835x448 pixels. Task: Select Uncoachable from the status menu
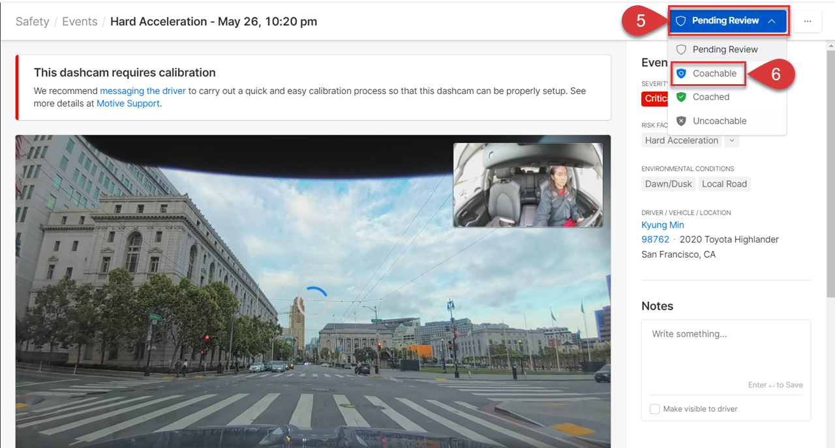pos(719,121)
